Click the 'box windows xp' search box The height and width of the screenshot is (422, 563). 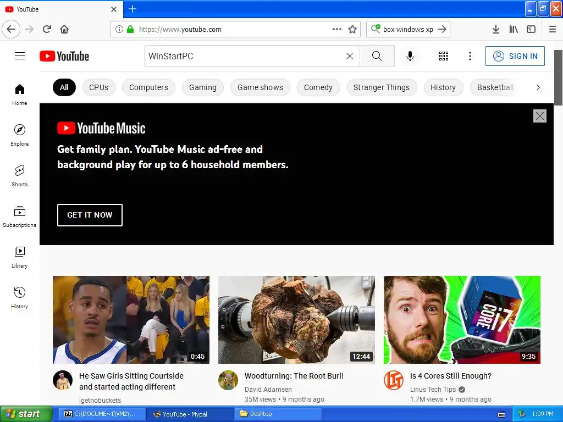(408, 29)
